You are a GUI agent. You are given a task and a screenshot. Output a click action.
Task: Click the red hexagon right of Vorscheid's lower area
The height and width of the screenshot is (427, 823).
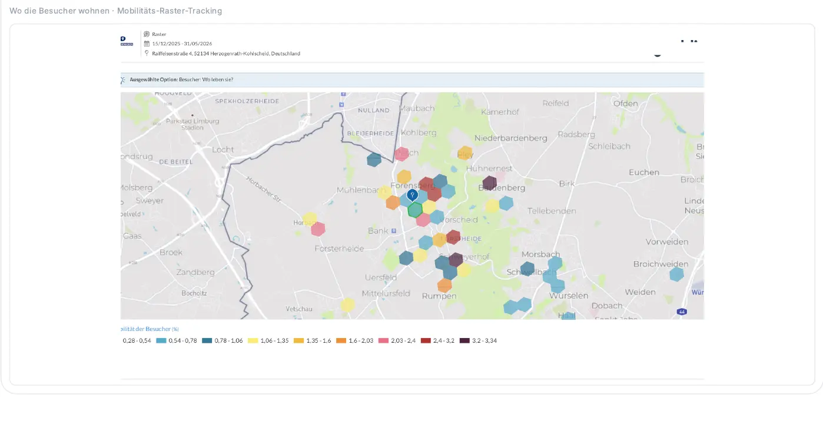click(453, 237)
